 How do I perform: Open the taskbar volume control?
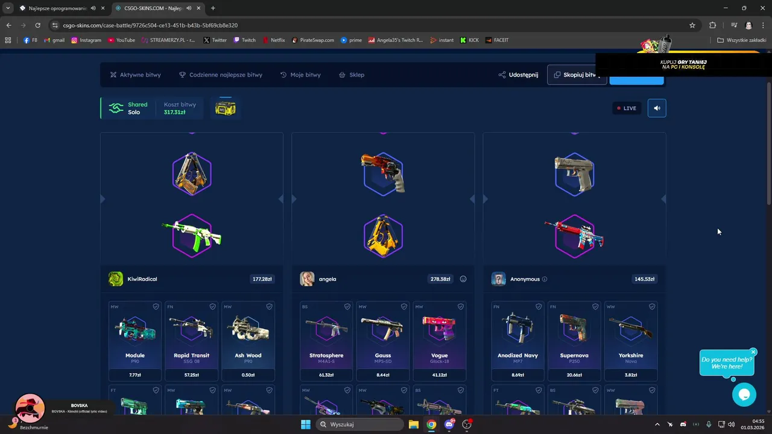tap(731, 424)
